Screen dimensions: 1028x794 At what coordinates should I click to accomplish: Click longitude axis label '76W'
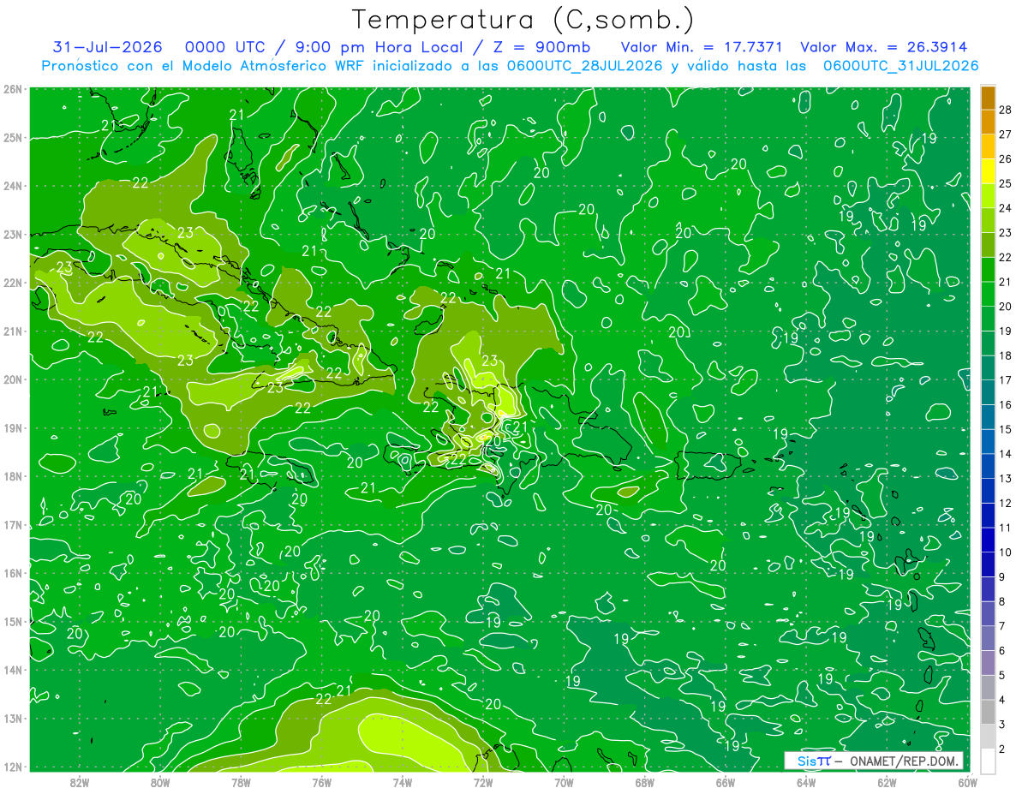click(322, 782)
